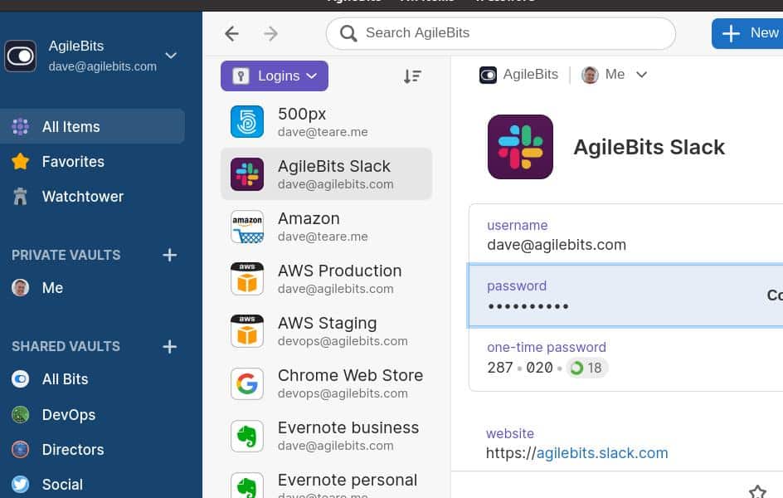Click the large Slack logo in details
Image resolution: width=783 pixels, height=498 pixels.
pyautogui.click(x=520, y=147)
